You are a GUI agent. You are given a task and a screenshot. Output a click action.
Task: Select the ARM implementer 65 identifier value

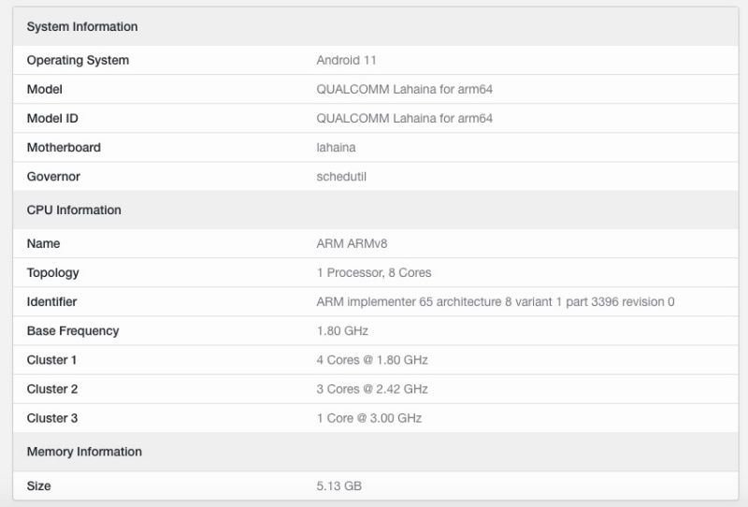pos(496,302)
